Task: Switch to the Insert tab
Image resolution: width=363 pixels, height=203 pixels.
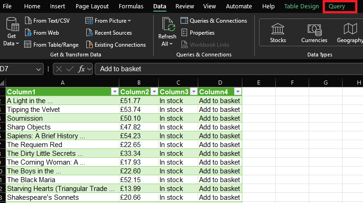Action: coord(58,6)
